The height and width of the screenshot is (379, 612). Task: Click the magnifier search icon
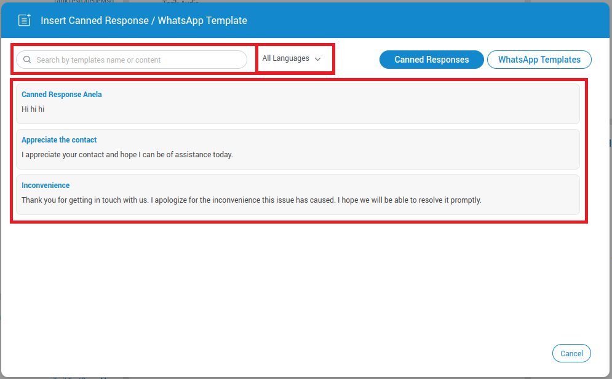click(x=27, y=60)
